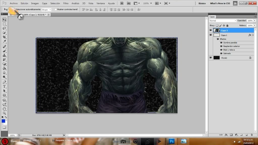Select the Clone Stamp tool
This screenshot has width=258, height=145.
[5, 55]
